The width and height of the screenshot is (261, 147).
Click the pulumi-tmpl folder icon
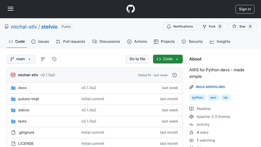point(13,99)
